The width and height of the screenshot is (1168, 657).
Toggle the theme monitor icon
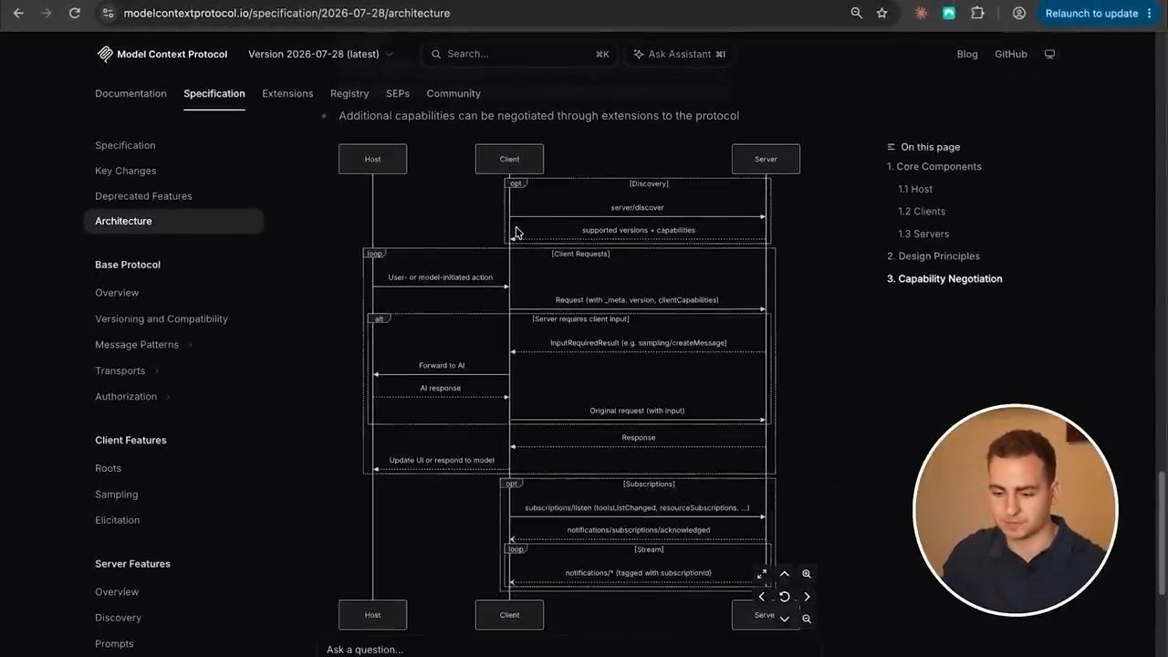[1049, 54]
